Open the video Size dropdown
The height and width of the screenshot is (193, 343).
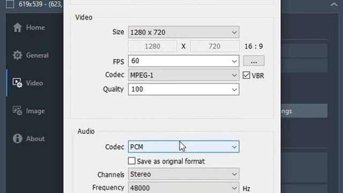[183, 32]
